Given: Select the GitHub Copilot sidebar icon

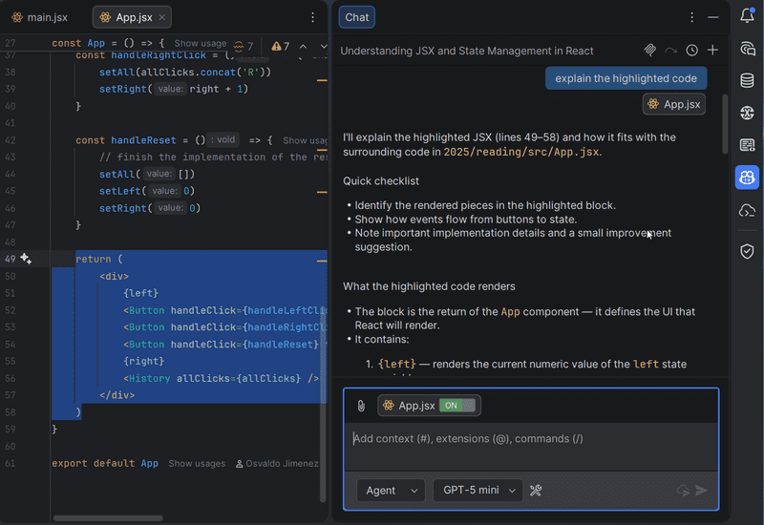Looking at the screenshot, I should point(747,178).
